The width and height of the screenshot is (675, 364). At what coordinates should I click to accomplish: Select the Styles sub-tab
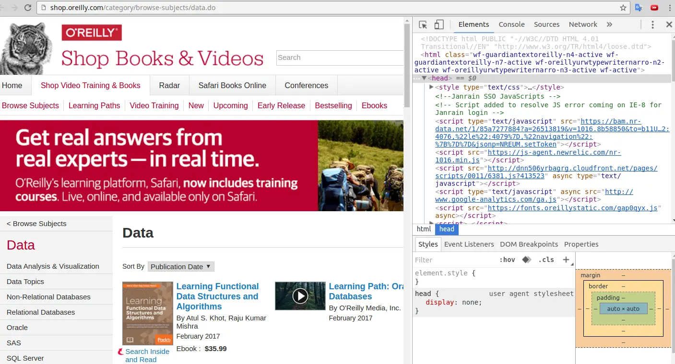(x=428, y=244)
